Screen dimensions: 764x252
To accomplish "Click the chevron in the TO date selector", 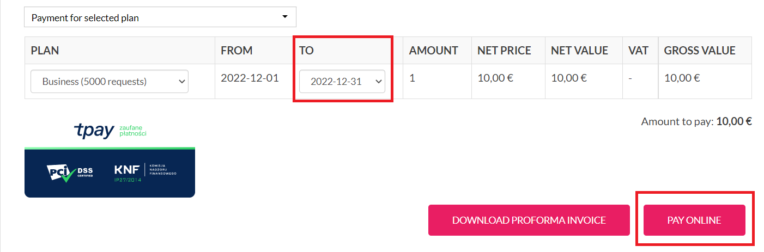I will pyautogui.click(x=378, y=82).
